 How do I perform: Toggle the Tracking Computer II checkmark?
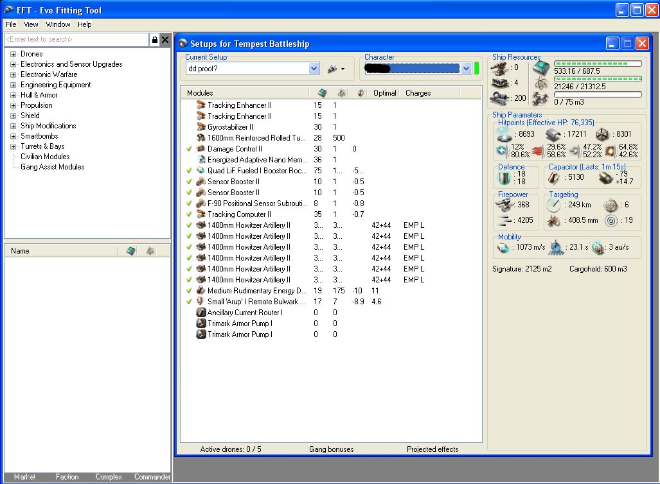click(189, 214)
